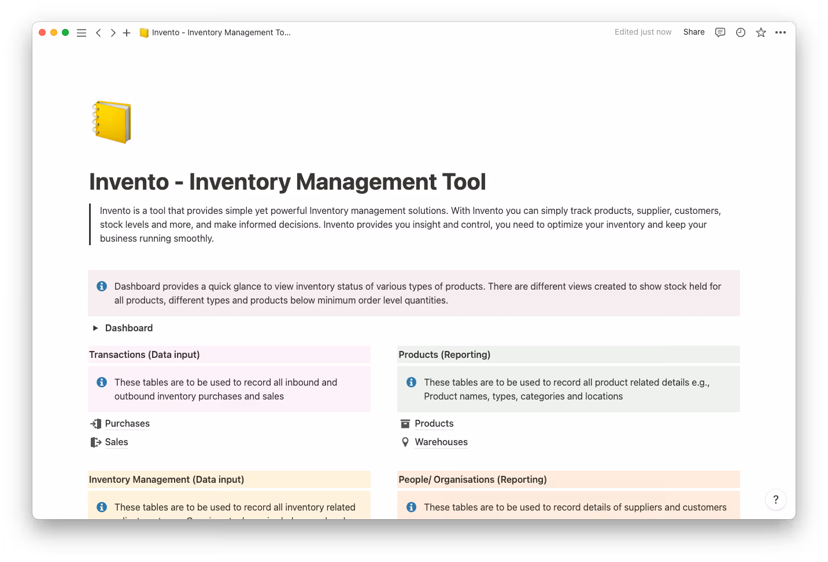Click the info icon in Dashboard callout
The height and width of the screenshot is (562, 828).
[102, 287]
